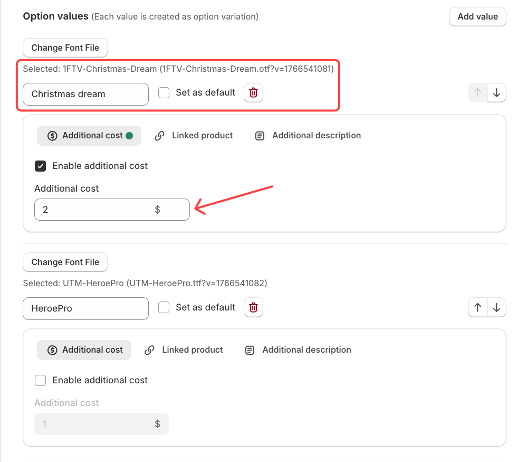
Task: Move Christmas dream option value down with arrow
Action: (496, 92)
